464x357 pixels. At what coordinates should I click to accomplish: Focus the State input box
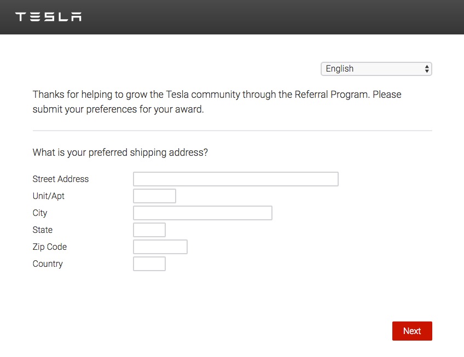(x=149, y=230)
